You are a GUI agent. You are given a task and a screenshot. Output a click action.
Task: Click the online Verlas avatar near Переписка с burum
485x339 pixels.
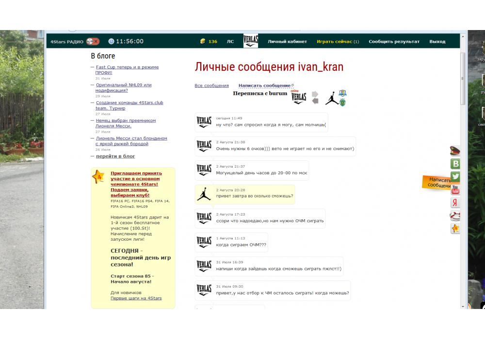(298, 97)
